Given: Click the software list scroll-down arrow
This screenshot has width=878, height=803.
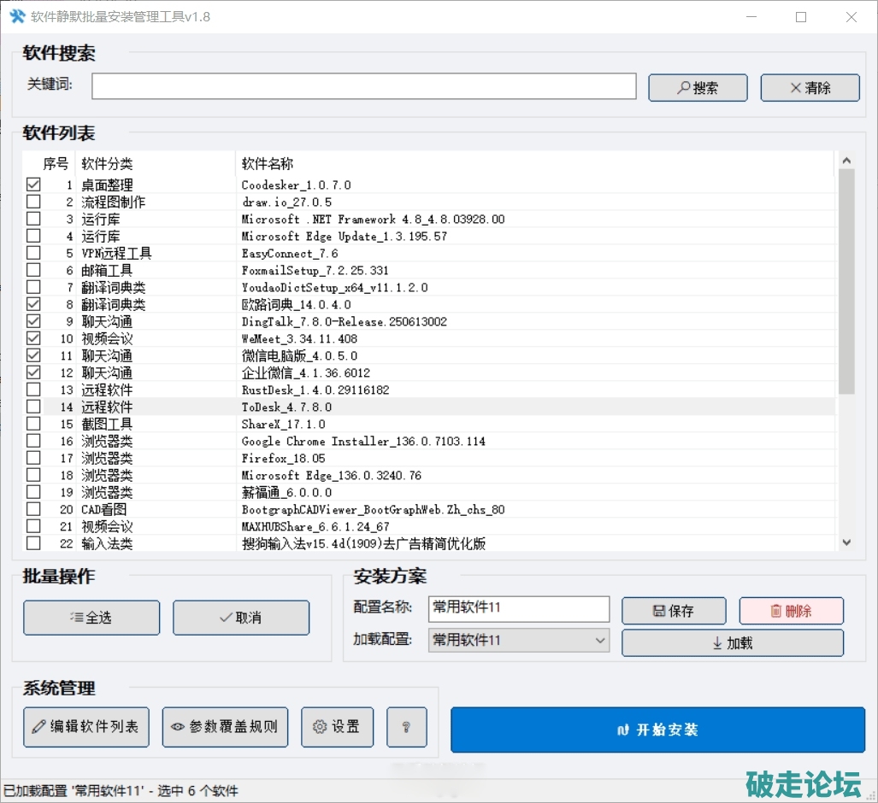Looking at the screenshot, I should click(846, 542).
